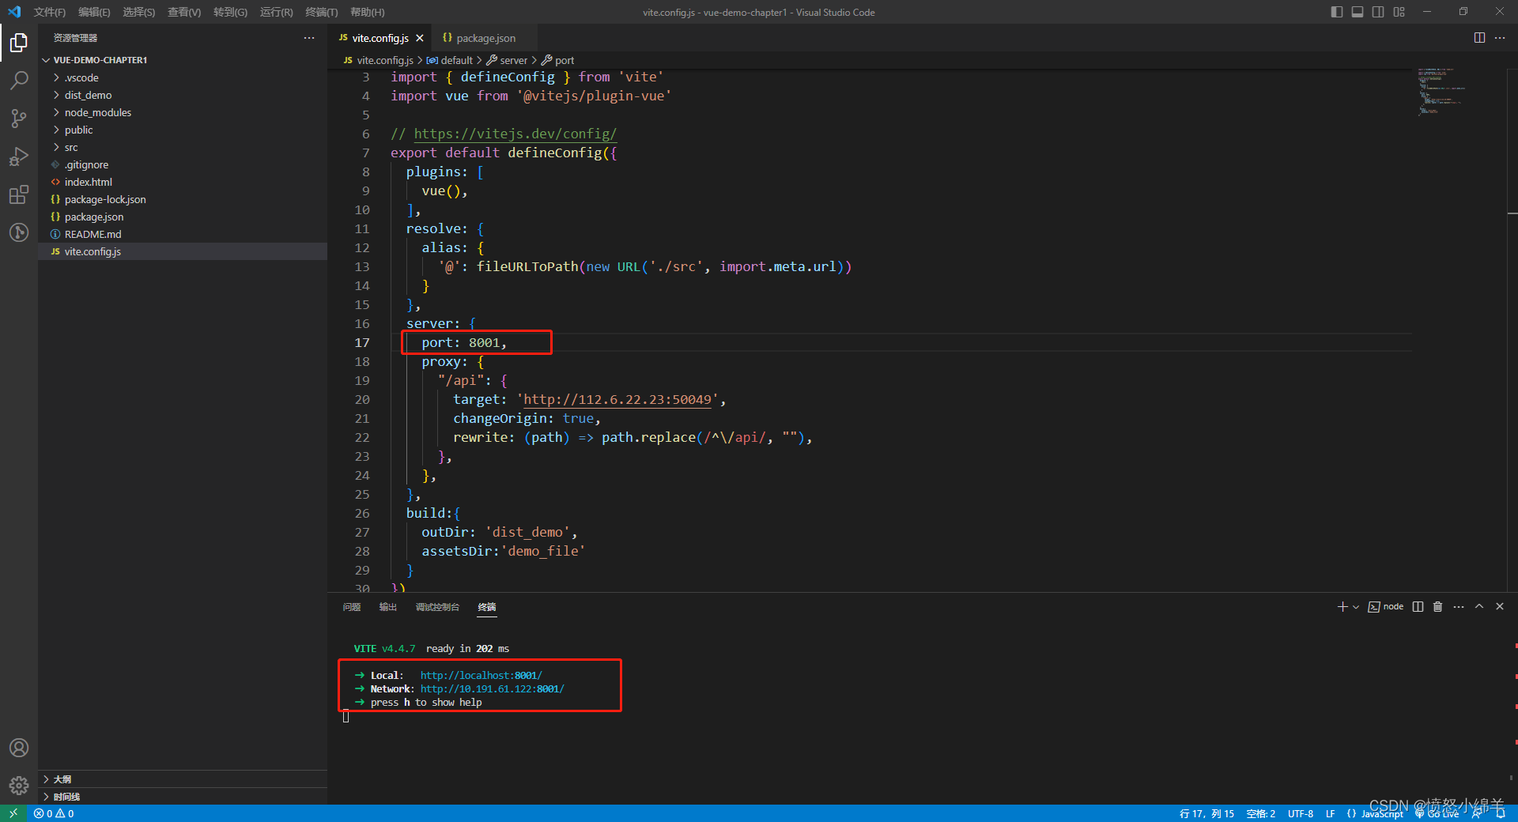Open the 终端(T) Terminal menu
The width and height of the screenshot is (1518, 822).
(x=322, y=12)
